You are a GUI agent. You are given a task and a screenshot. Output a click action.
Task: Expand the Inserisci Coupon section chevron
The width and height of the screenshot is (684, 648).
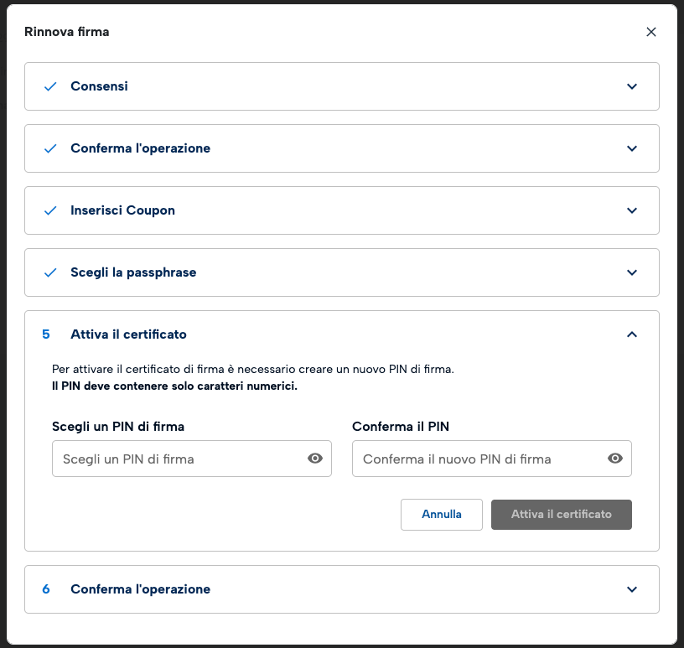(x=632, y=210)
